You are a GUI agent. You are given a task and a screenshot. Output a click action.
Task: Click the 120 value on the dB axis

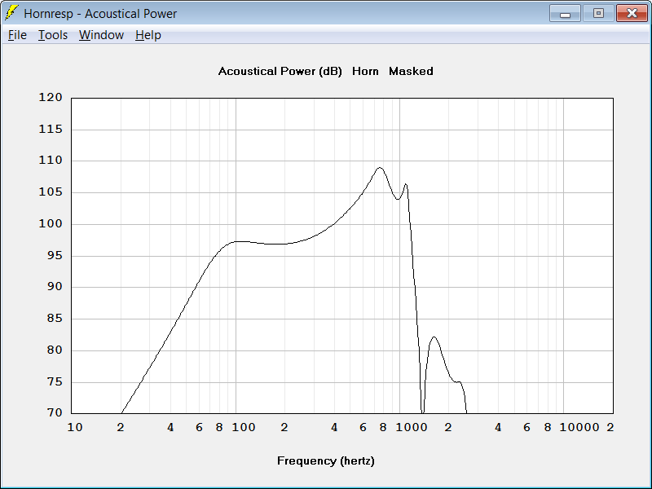click(51, 97)
